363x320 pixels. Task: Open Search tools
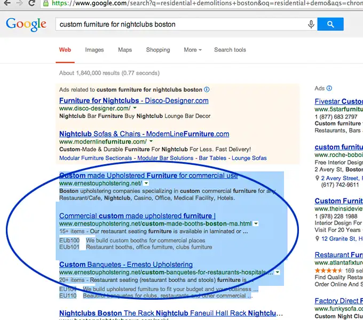[230, 50]
